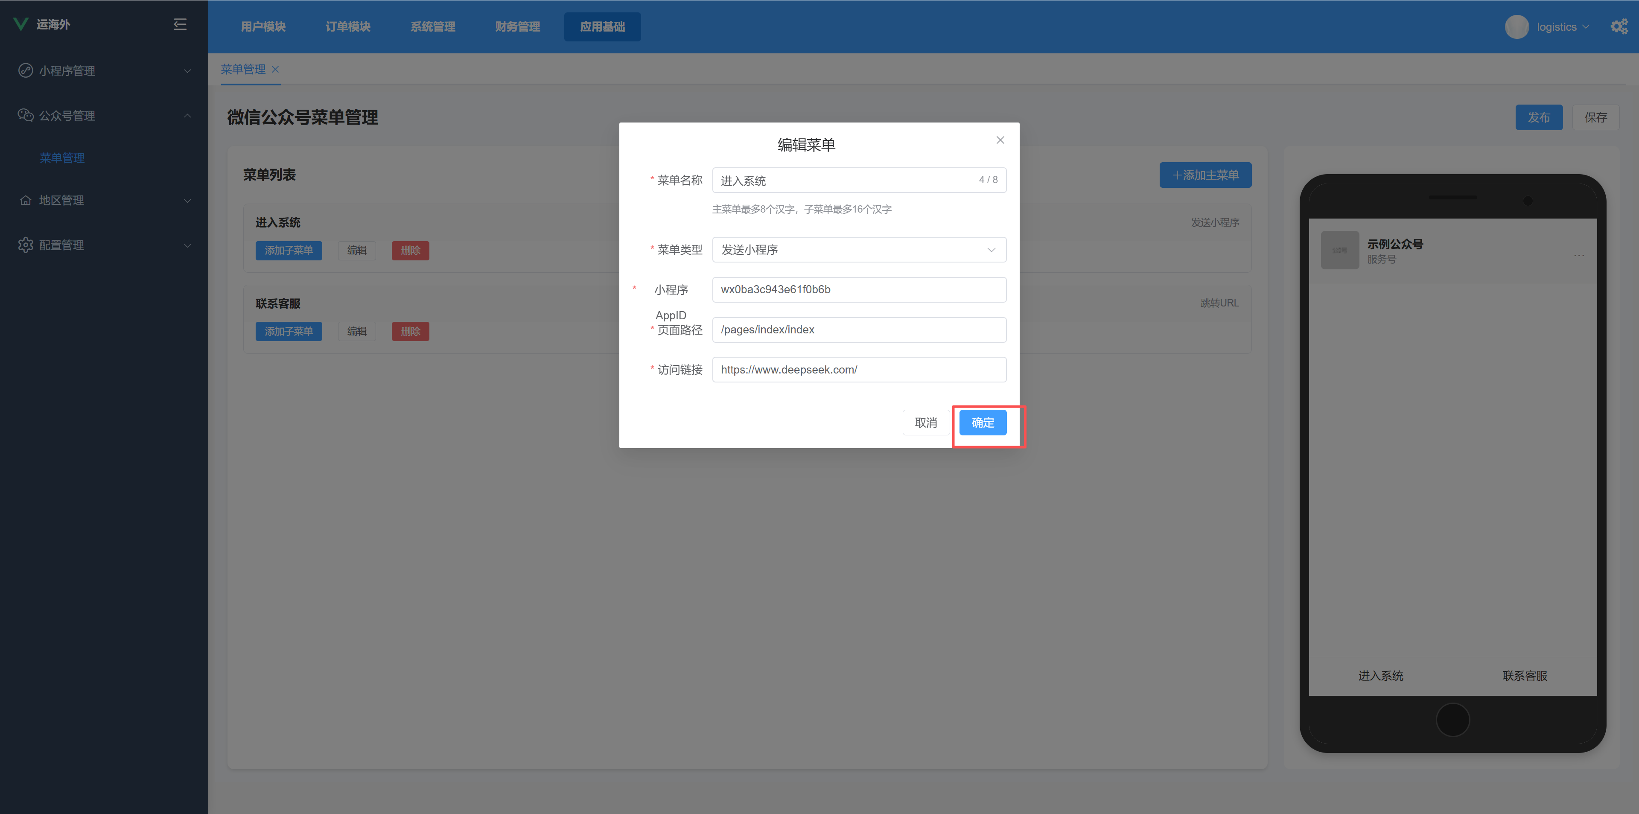Click the 公众号管理 WeChat icon

26,115
